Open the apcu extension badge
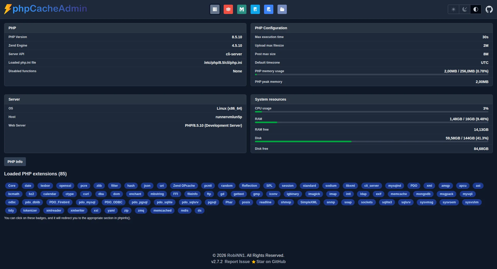The image size is (497, 269). click(x=463, y=186)
